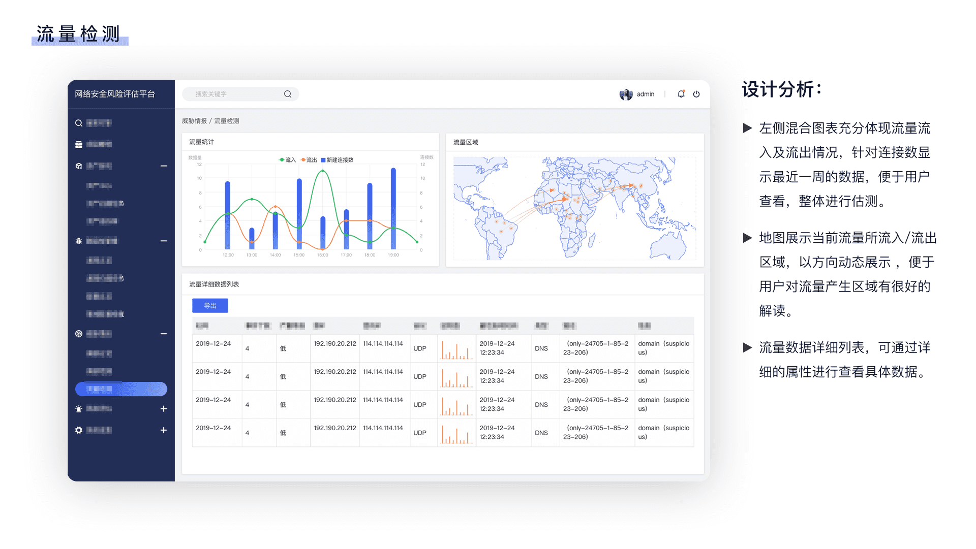Expand the alarm siren sidebar section
This screenshot has width=976, height=549.
coord(164,409)
